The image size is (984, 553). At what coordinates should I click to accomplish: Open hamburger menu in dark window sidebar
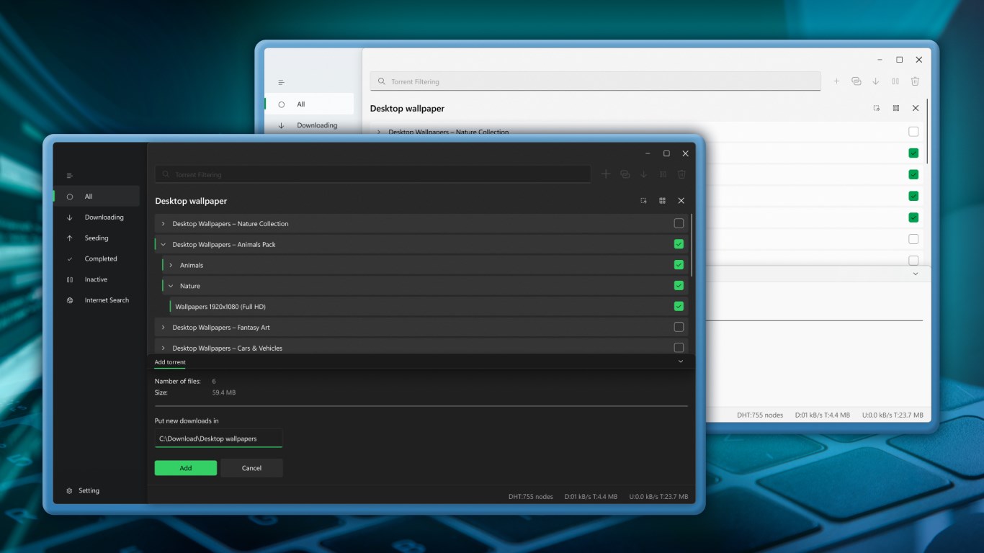[70, 176]
